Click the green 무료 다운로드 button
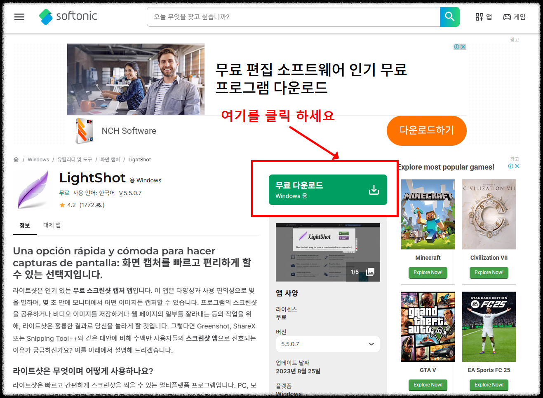543x398 pixels. pyautogui.click(x=328, y=190)
